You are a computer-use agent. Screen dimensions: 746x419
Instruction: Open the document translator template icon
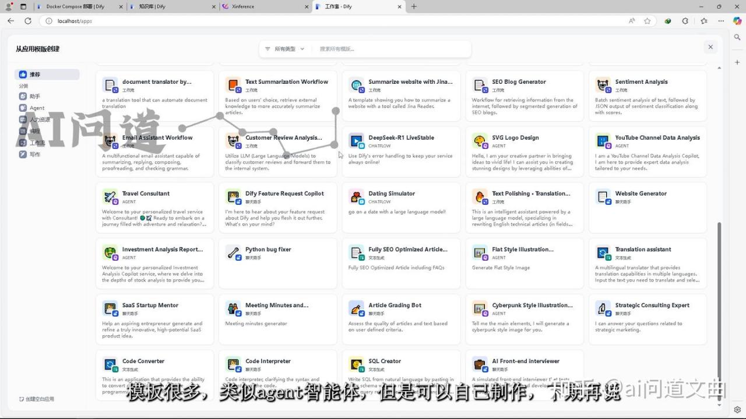pos(110,85)
